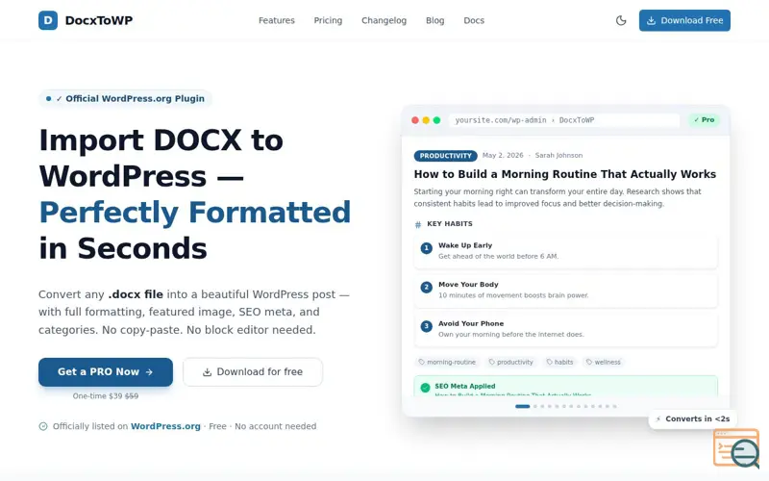Click the Get a PRO Now button
The width and height of the screenshot is (769, 481).
click(x=106, y=372)
